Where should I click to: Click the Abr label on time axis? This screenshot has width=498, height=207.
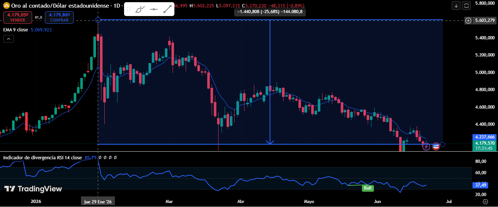pos(240,202)
